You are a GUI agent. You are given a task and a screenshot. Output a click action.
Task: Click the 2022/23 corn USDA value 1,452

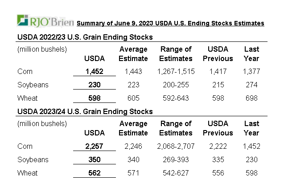tap(95, 71)
